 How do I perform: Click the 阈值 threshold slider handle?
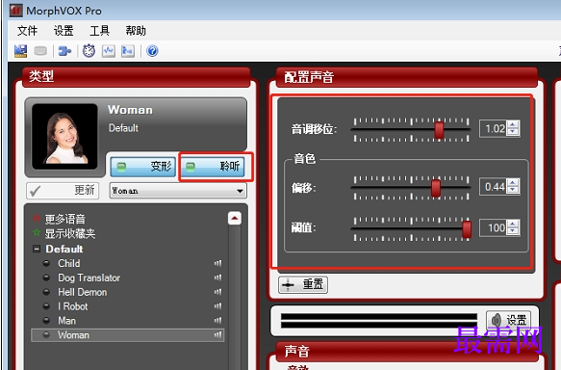point(467,229)
